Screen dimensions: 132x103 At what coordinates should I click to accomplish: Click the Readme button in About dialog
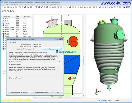click(x=52, y=49)
